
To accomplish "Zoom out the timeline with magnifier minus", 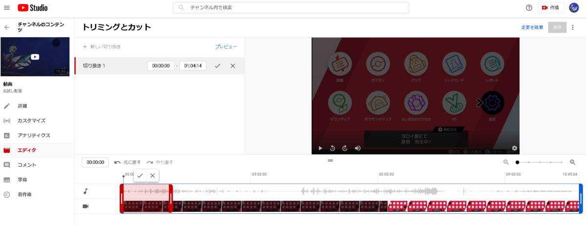I will (x=506, y=163).
